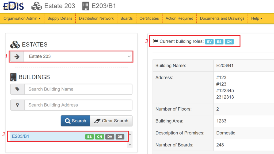Open Documents and Drawings
Viewport: 274px width, 154px height.
(x=222, y=18)
